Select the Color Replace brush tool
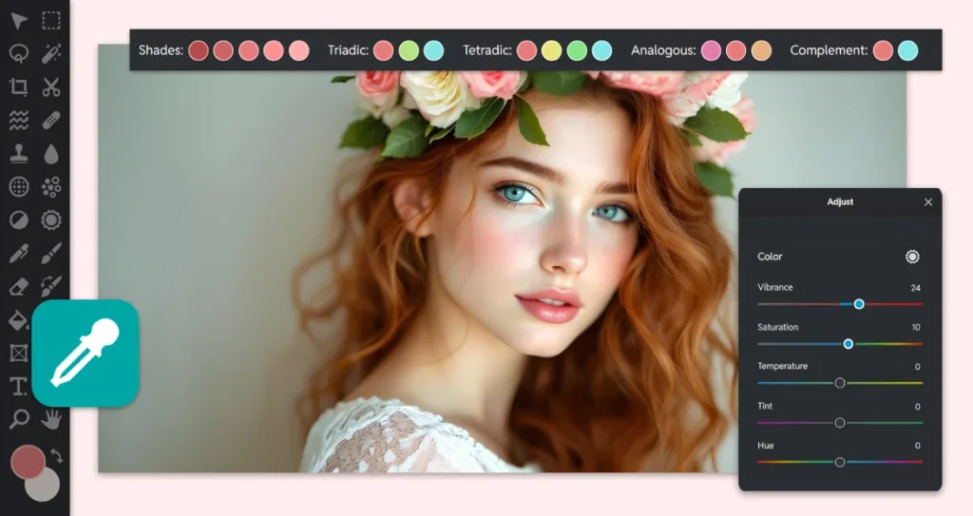This screenshot has height=516, width=973. tap(51, 287)
